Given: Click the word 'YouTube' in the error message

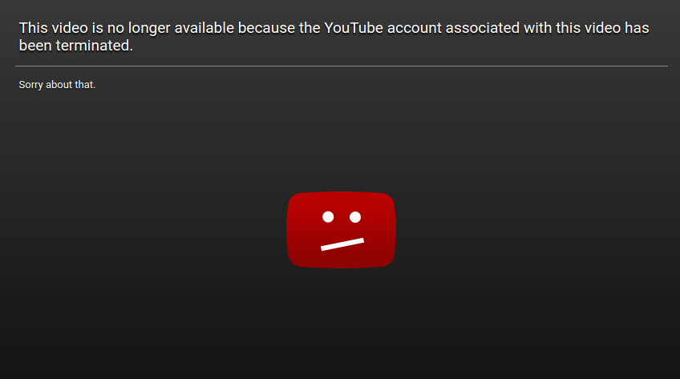Looking at the screenshot, I should tap(354, 28).
